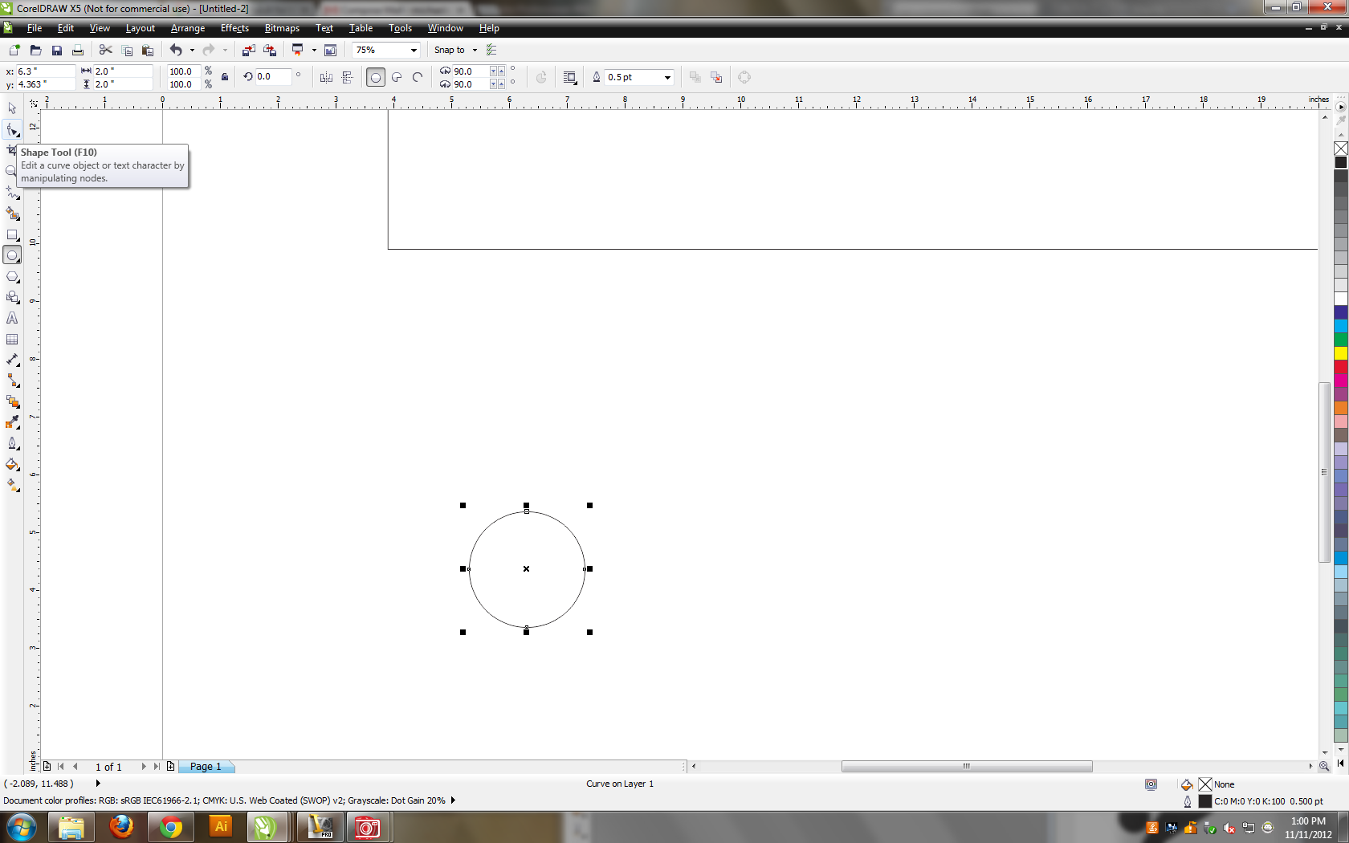Copy the selection to clipboard
Viewport: 1349px width, 843px height.
point(127,50)
